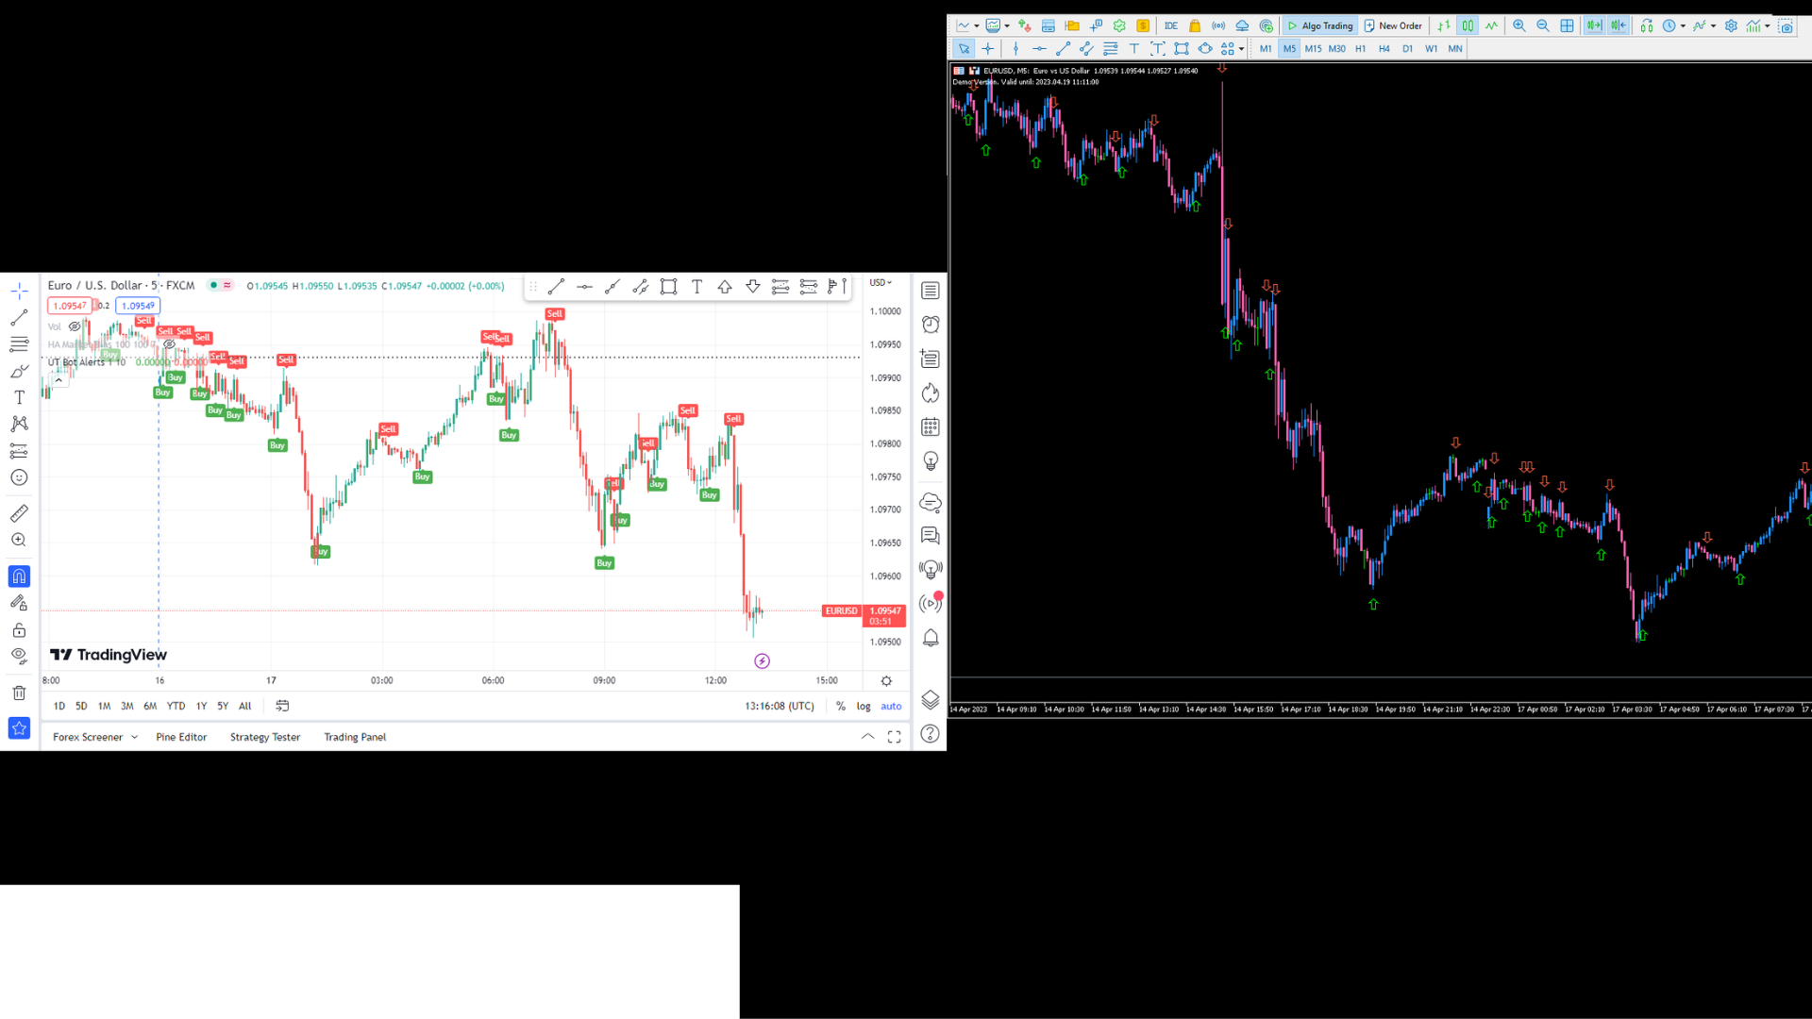Toggle visibility of the Vol indicator

(75, 326)
